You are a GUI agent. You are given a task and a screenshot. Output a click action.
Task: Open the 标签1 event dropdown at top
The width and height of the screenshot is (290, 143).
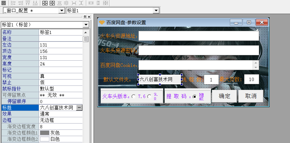156,11
